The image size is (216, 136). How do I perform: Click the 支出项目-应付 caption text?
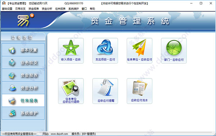105,60
